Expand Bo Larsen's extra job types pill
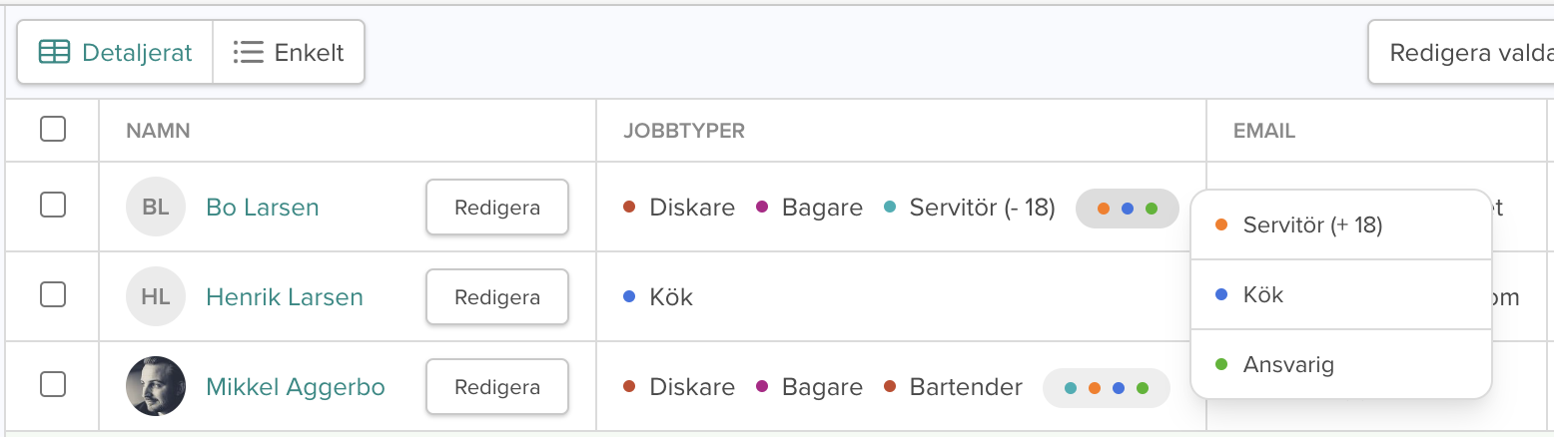 (x=1127, y=209)
